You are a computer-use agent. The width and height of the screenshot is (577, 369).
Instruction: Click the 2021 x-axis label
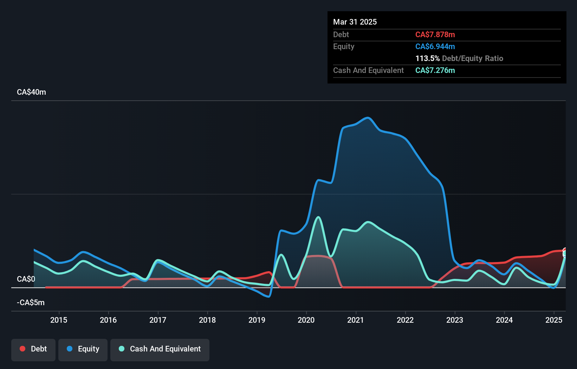coord(356,320)
